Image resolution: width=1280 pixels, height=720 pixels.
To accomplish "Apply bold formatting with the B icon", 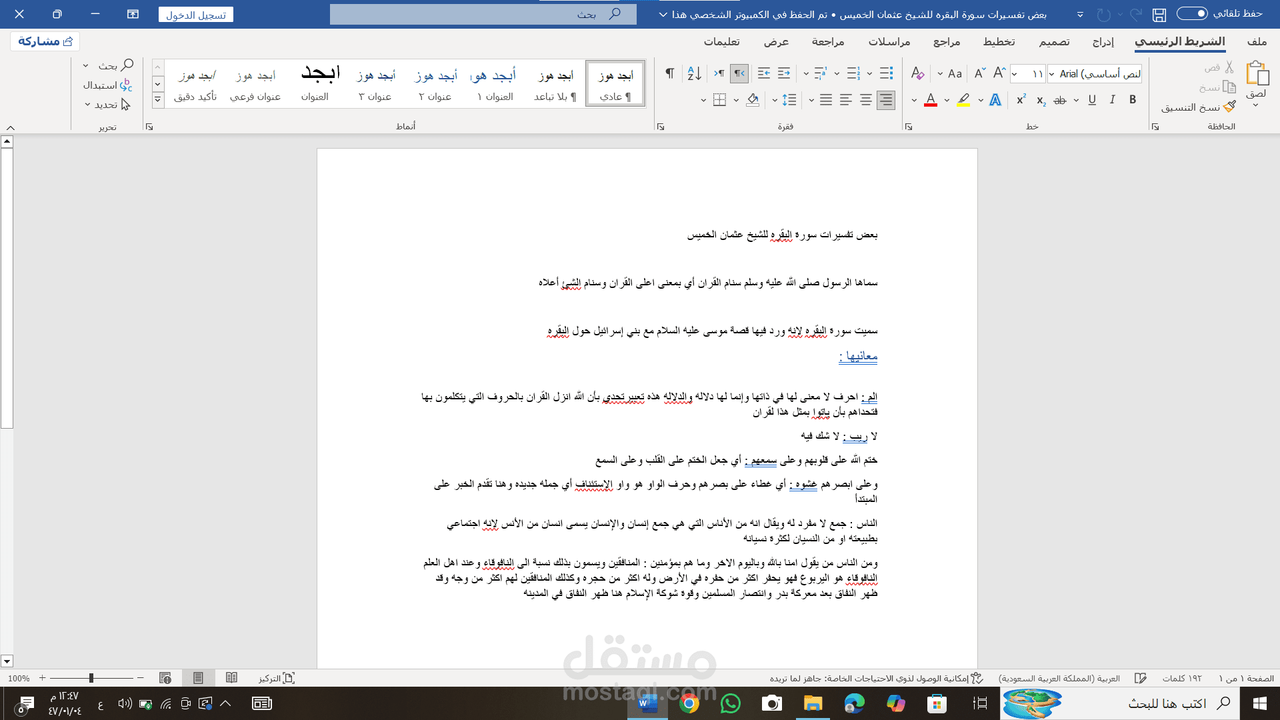I will point(1133,100).
